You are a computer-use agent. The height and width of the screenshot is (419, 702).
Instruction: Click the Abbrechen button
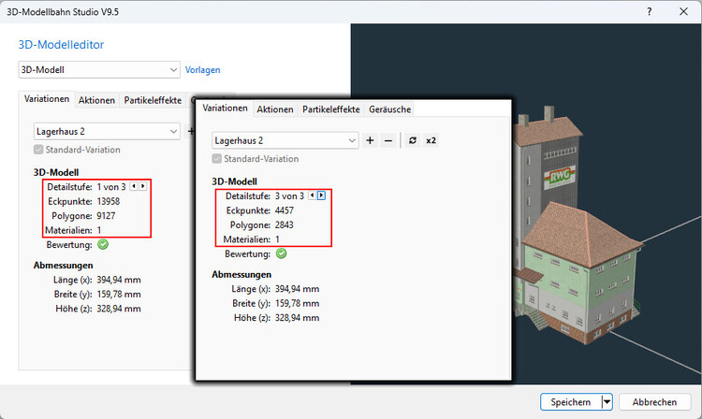(654, 402)
